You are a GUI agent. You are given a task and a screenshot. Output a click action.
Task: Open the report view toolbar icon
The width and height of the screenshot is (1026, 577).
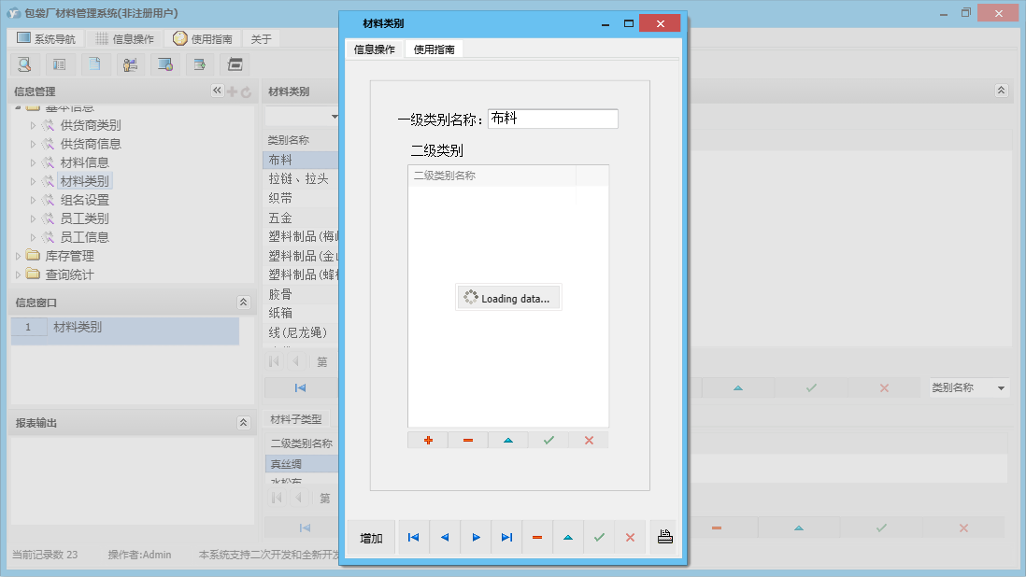(x=235, y=63)
